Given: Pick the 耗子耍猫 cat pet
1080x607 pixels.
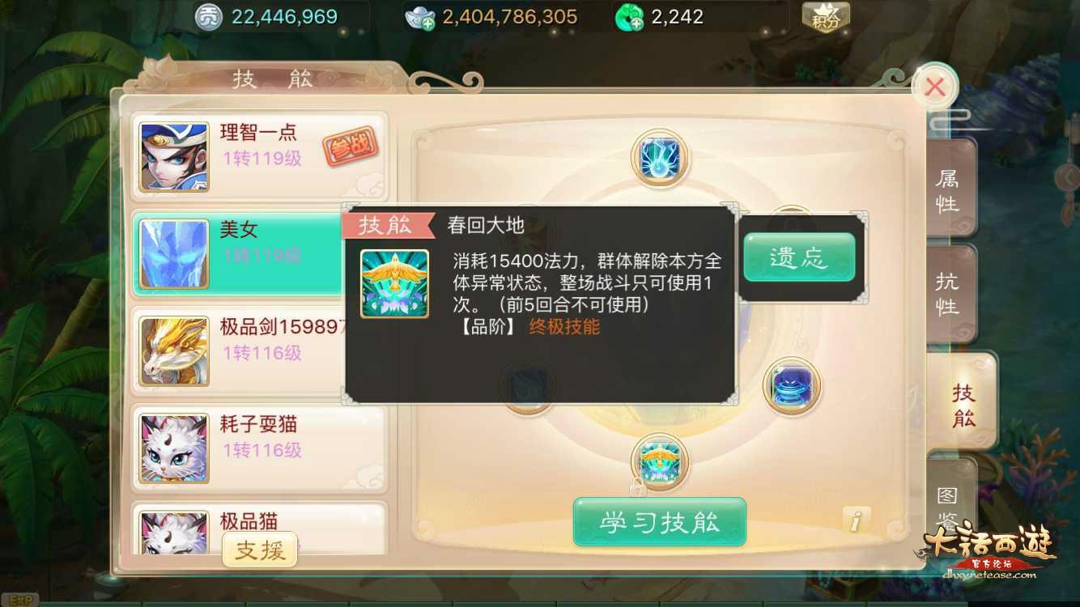Looking at the screenshot, I should click(x=259, y=448).
